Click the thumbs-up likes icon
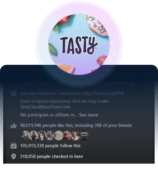The image size is (158, 178). 14,125
